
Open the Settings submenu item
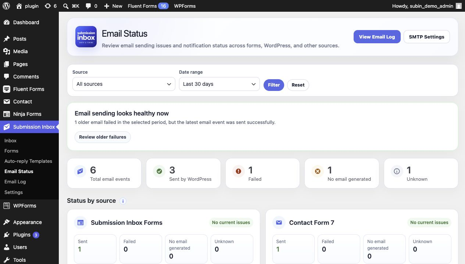point(14,192)
